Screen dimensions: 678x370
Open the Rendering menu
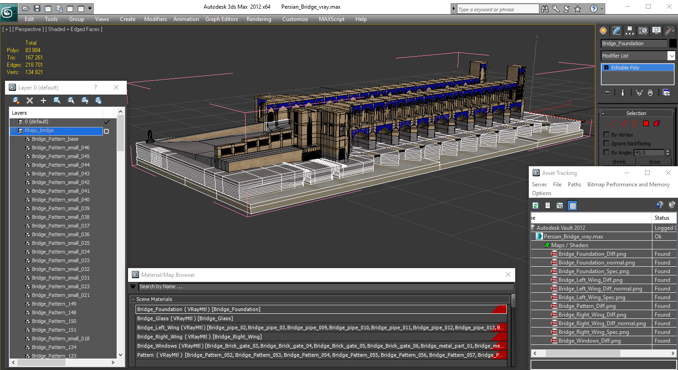click(258, 19)
